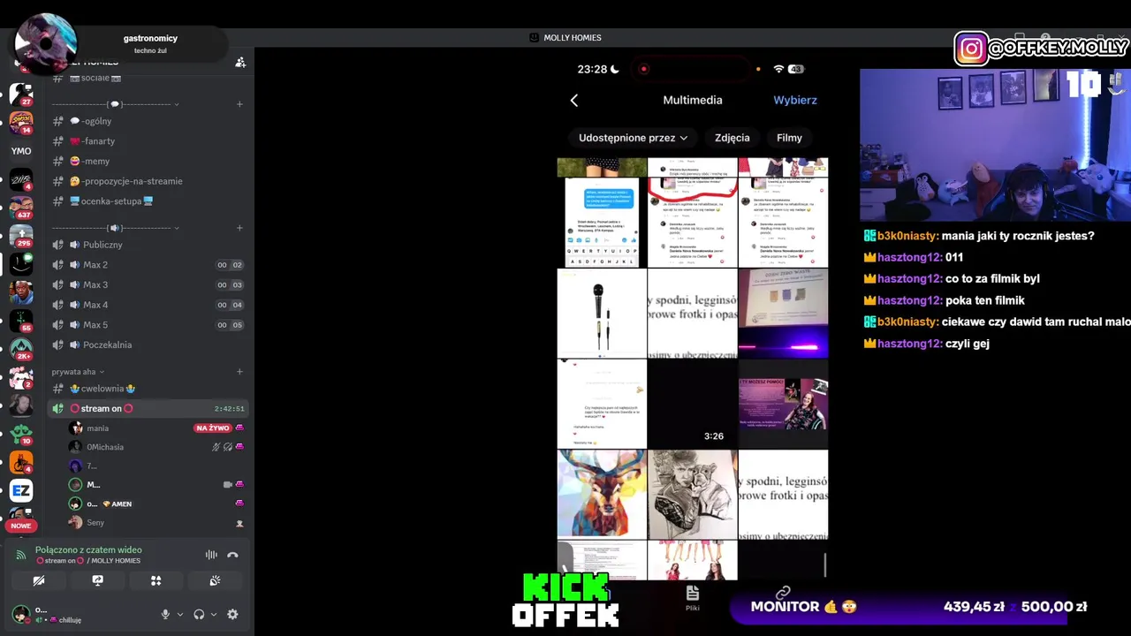Viewport: 1131px width, 636px height.
Task: Open the YMO server
Action: pos(21,151)
